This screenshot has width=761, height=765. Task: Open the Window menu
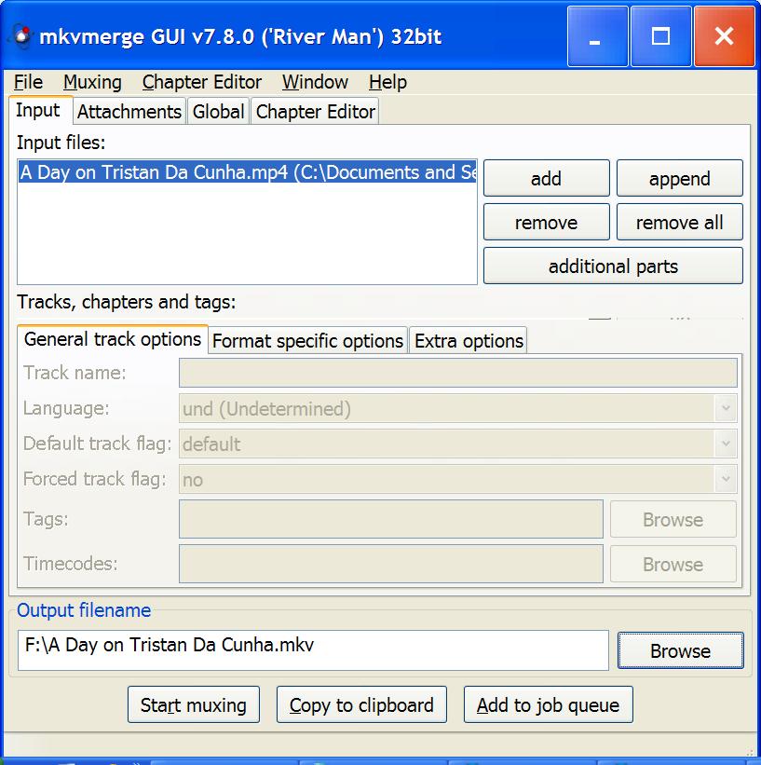(315, 82)
